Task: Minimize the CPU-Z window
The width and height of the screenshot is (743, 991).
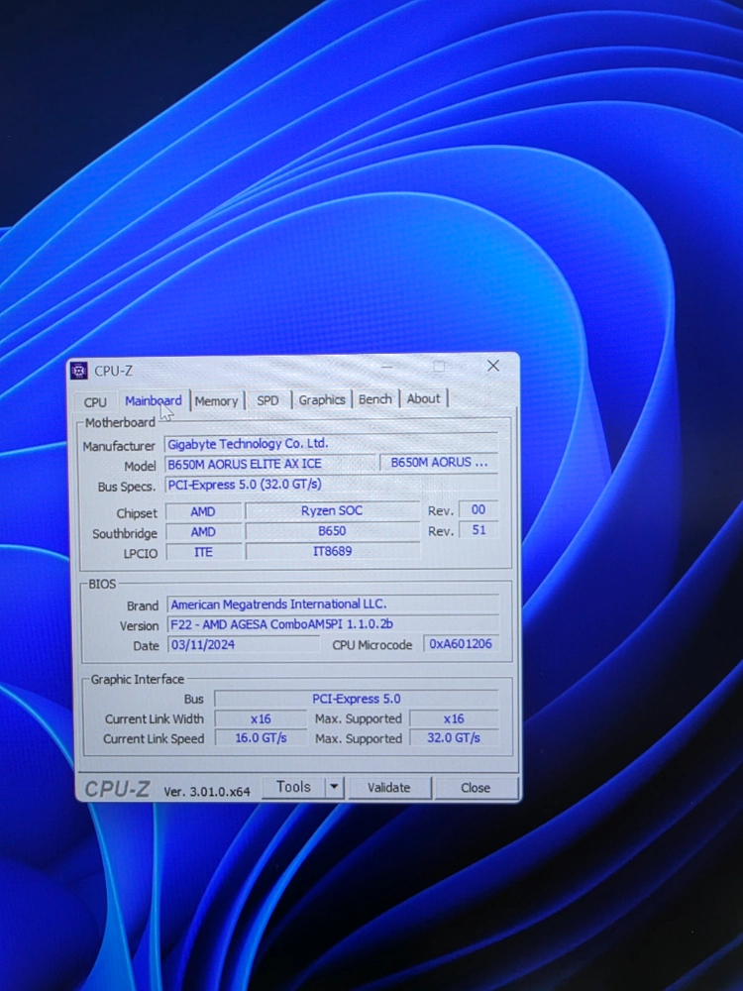Action: 387,367
